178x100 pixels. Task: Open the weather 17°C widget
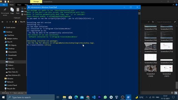point(139,97)
